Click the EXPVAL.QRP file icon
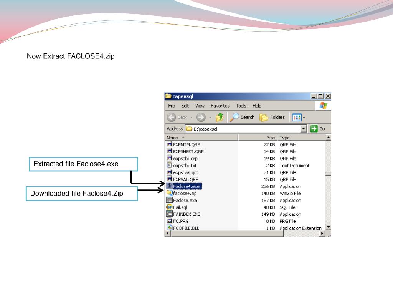 169,179
